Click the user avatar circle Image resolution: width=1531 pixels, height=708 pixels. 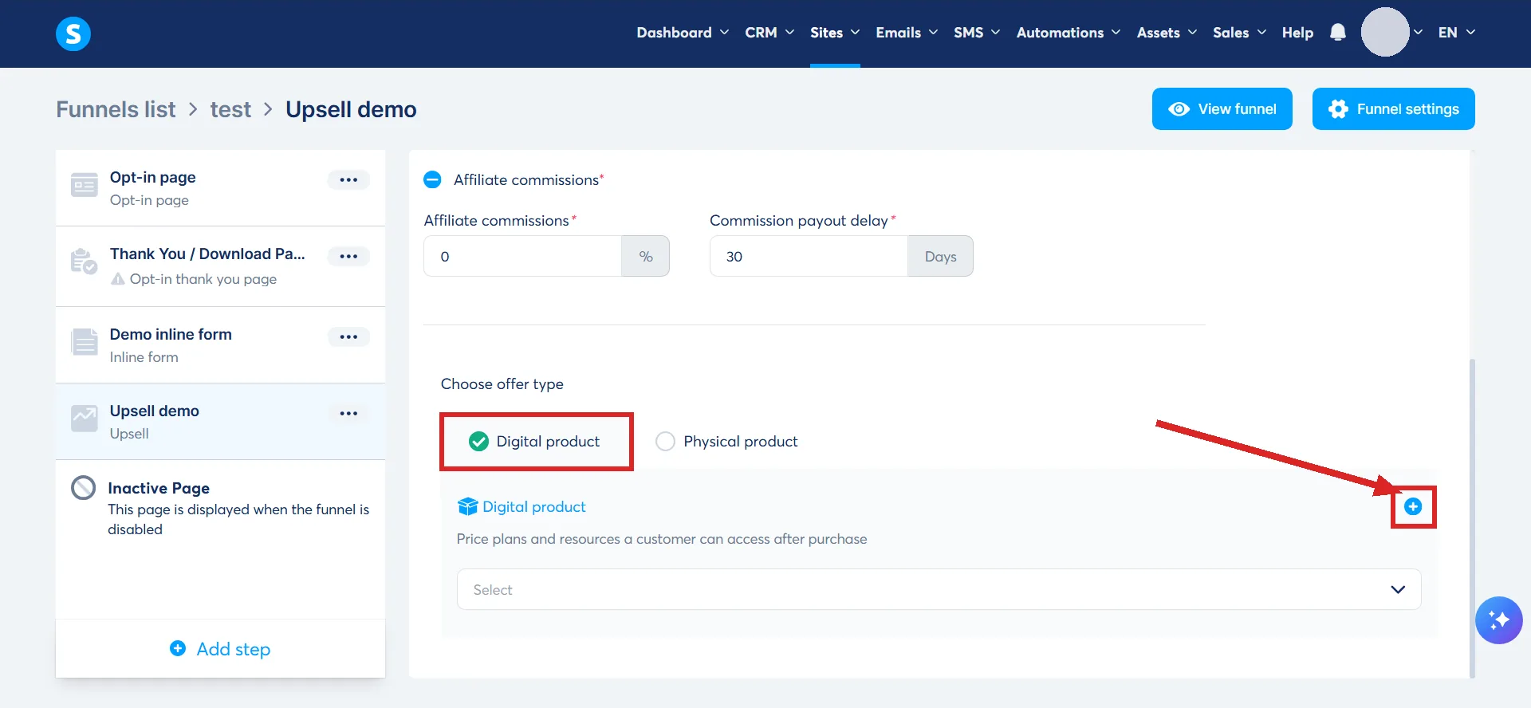click(1385, 32)
